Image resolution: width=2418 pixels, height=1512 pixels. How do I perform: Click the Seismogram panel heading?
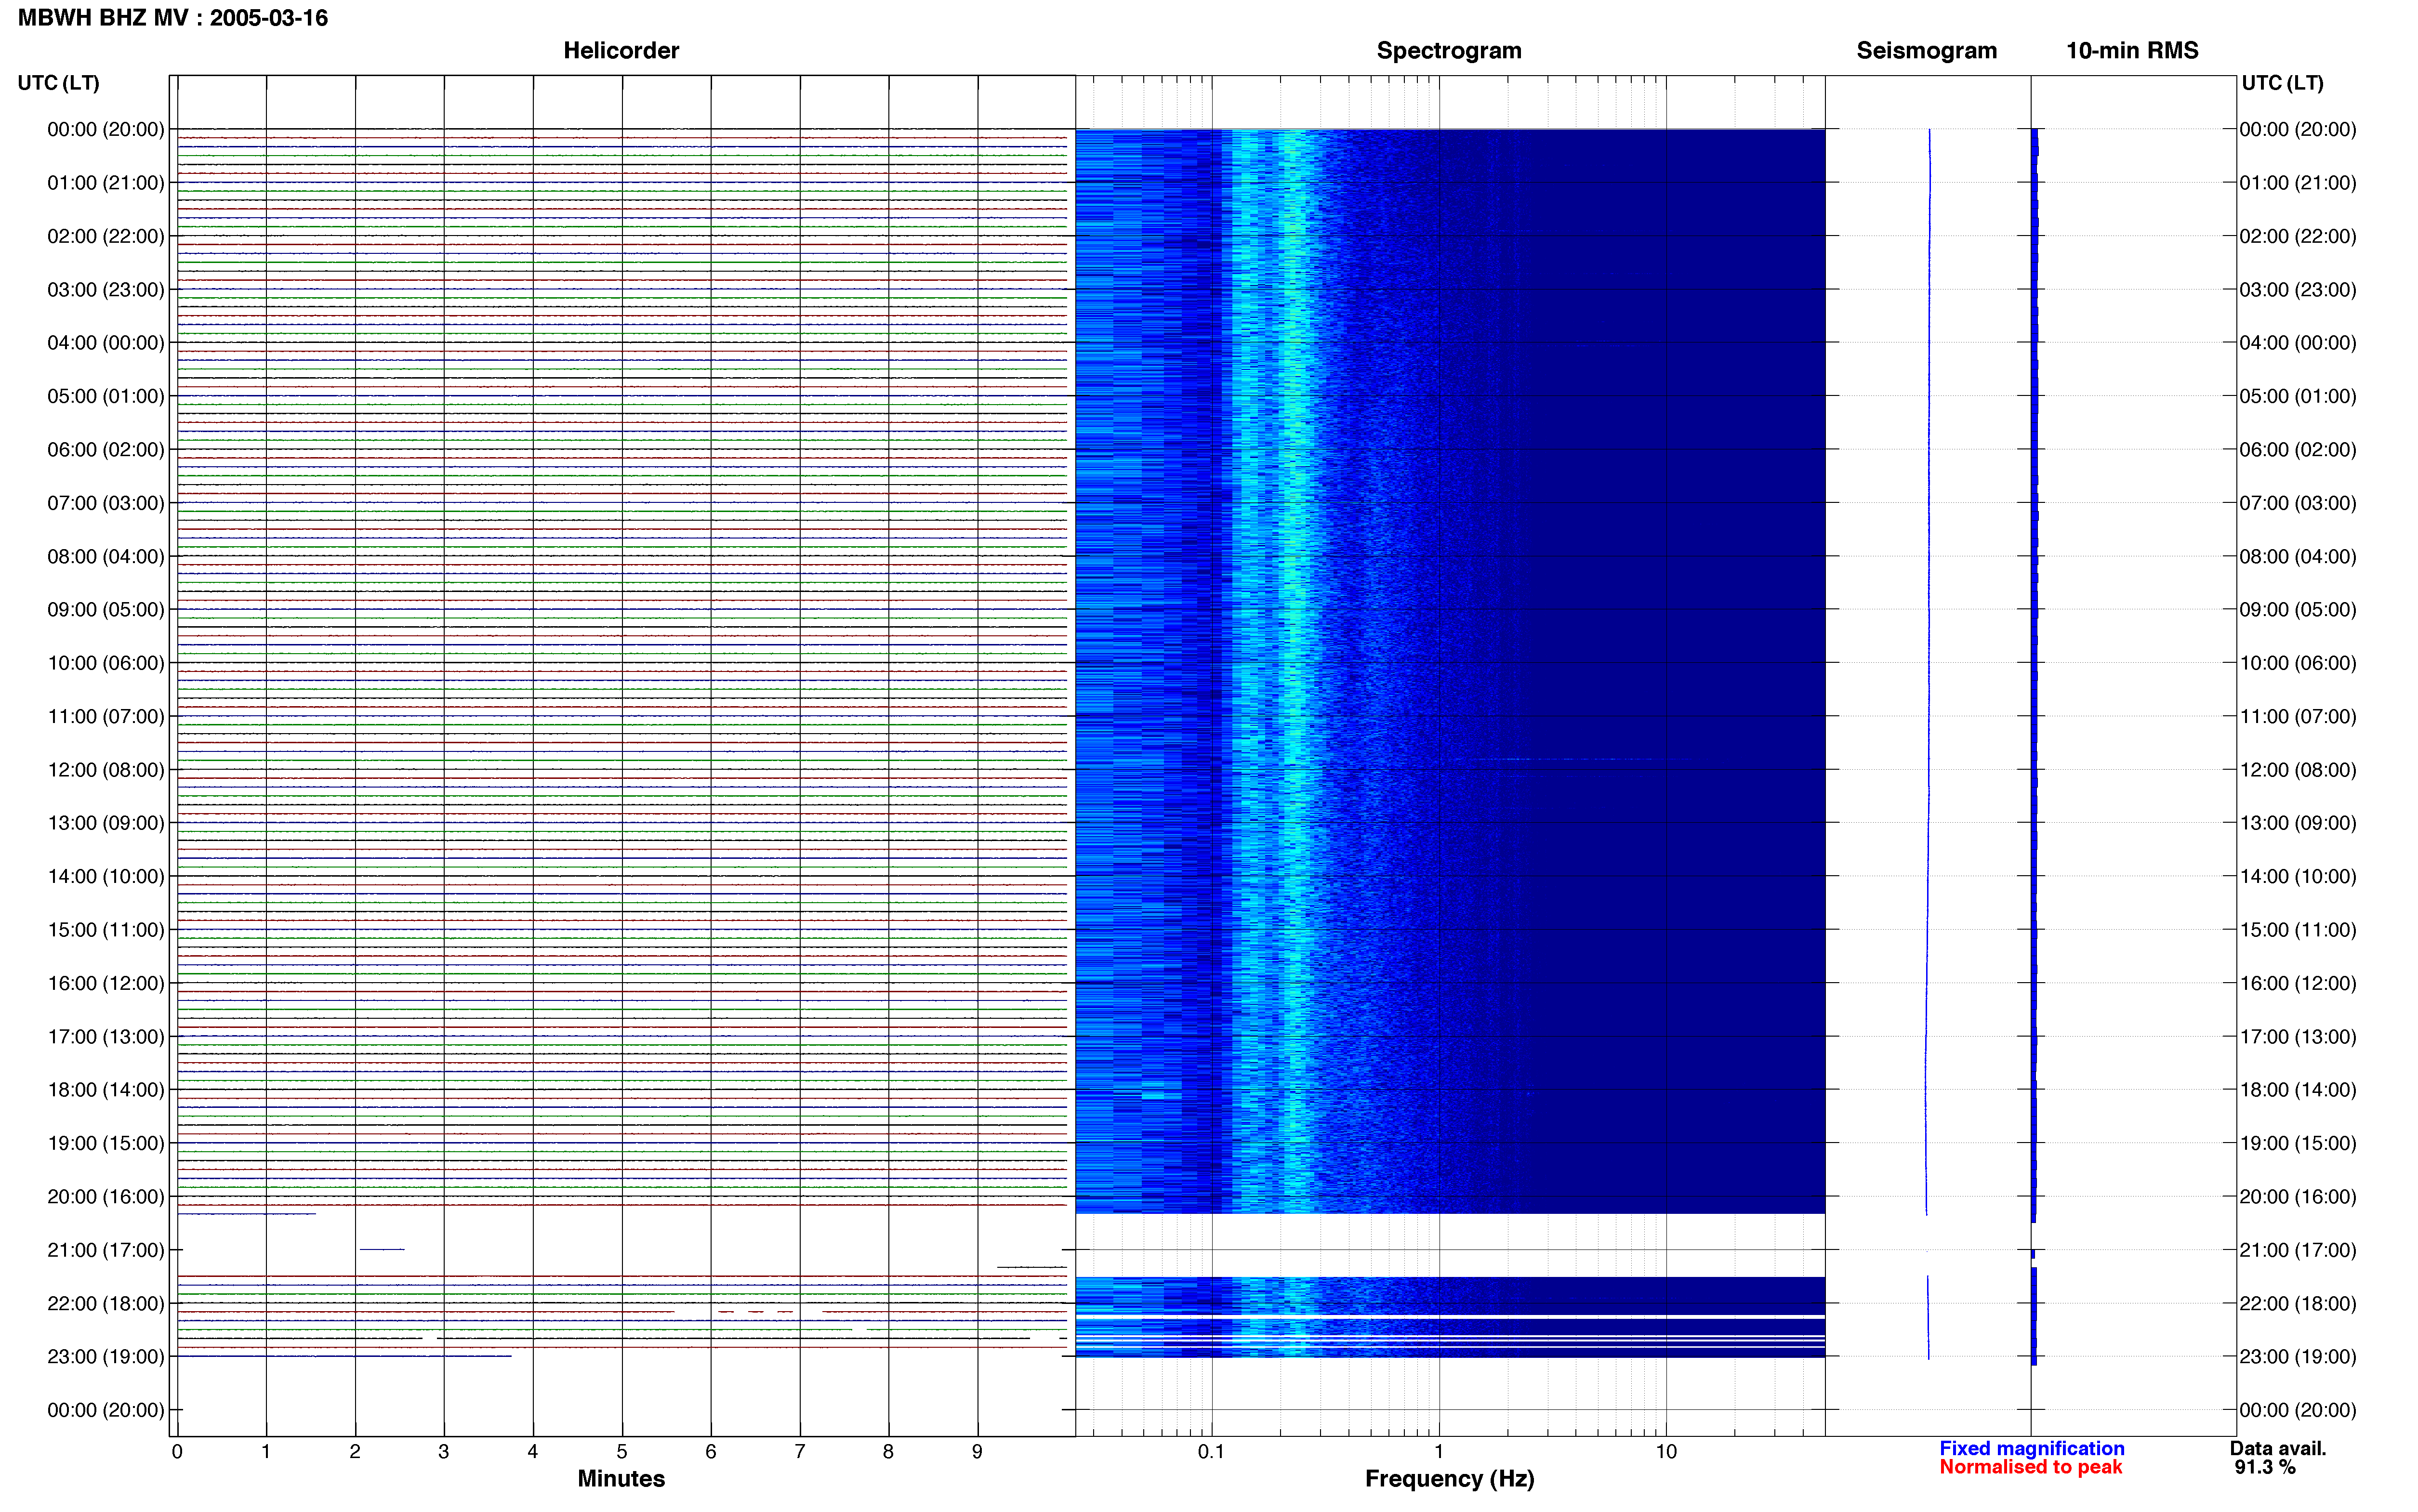point(1926,50)
